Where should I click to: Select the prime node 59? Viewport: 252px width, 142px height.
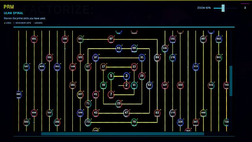click(x=134, y=48)
